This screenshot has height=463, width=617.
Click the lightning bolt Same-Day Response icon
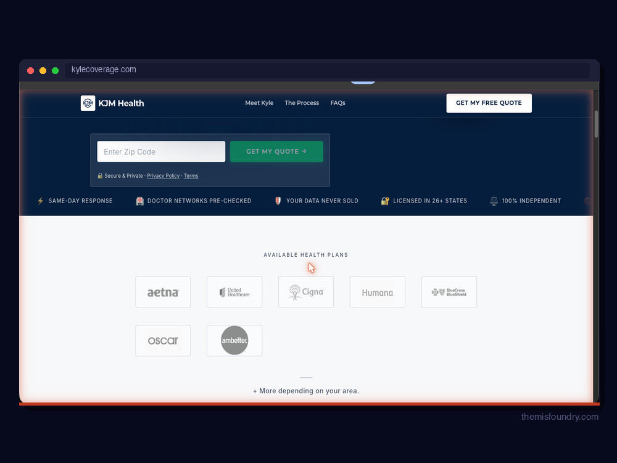(41, 201)
